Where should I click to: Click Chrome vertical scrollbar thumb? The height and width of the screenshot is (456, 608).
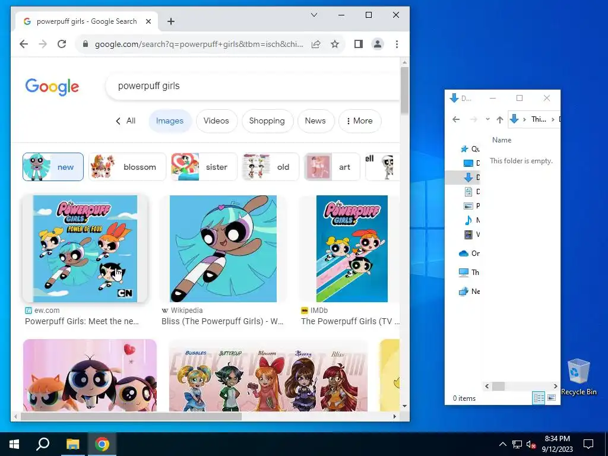tap(404, 90)
